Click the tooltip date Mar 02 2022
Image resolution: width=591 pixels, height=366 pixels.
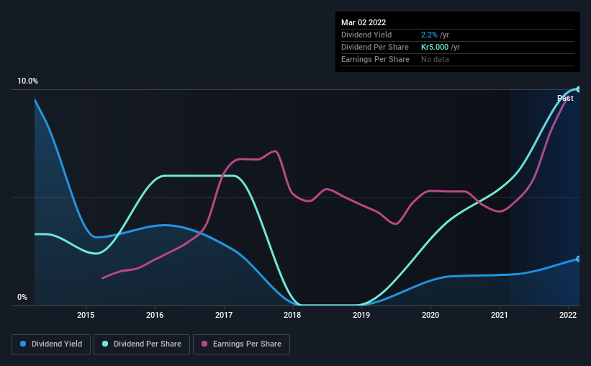(364, 22)
